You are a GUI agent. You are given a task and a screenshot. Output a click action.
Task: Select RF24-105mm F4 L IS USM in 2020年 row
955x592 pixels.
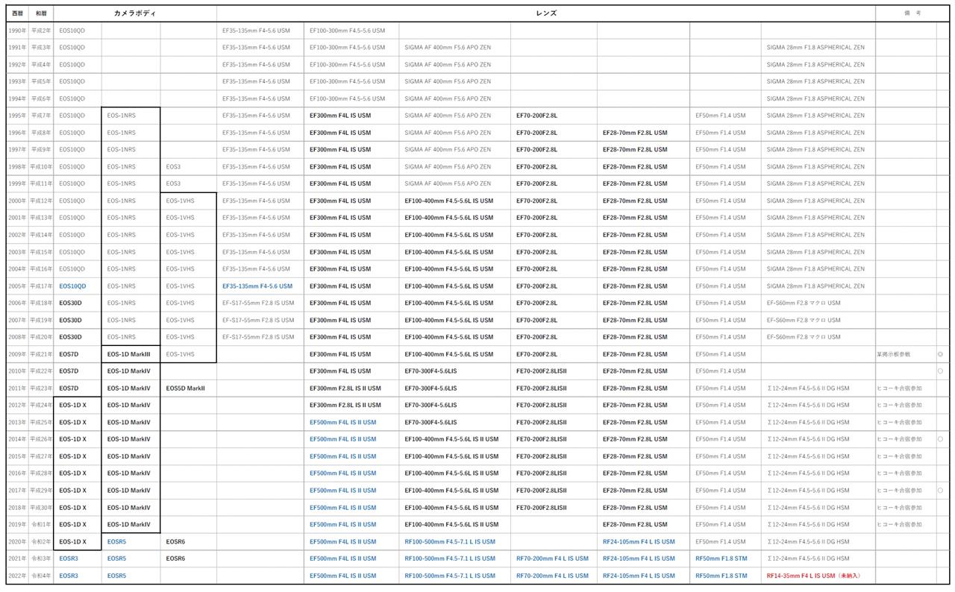(x=639, y=542)
